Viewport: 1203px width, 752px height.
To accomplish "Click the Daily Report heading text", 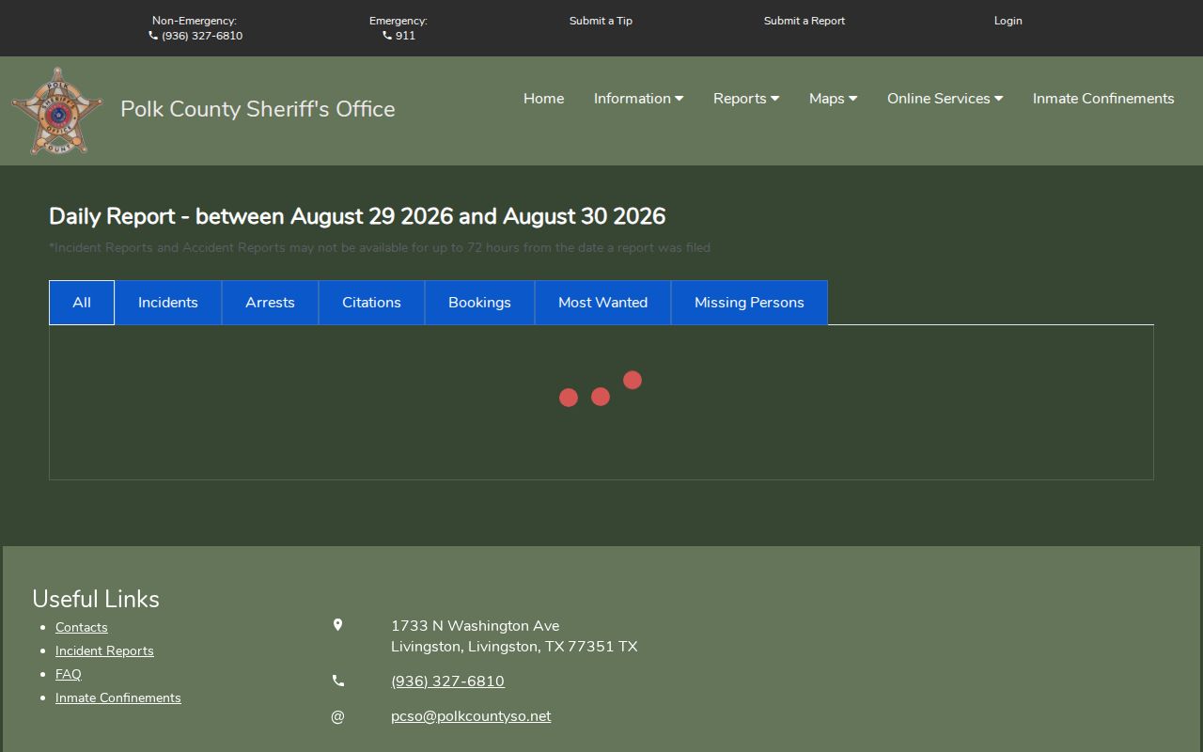I will coord(357,216).
